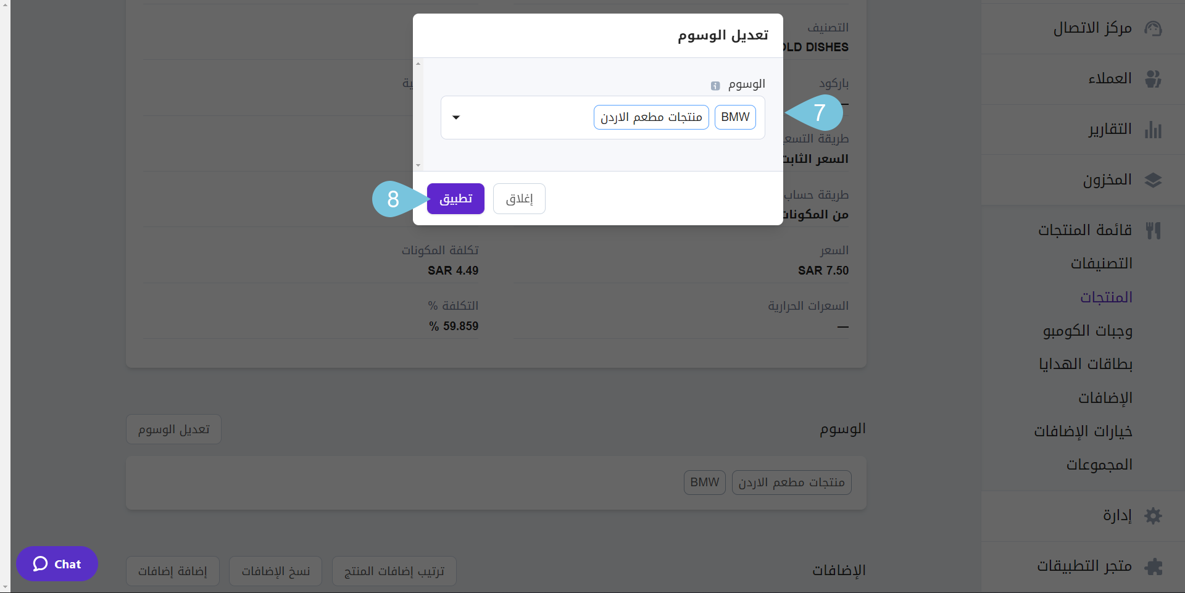Image resolution: width=1185 pixels, height=593 pixels.
Task: Close dialog with إغلاق button
Action: click(x=519, y=199)
